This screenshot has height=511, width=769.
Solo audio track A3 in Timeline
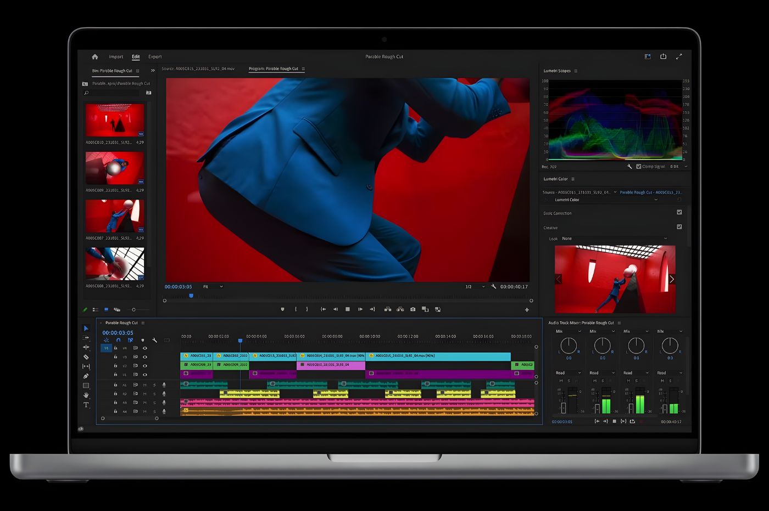point(154,402)
